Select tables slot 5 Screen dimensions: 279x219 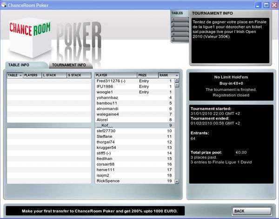tap(180, 39)
